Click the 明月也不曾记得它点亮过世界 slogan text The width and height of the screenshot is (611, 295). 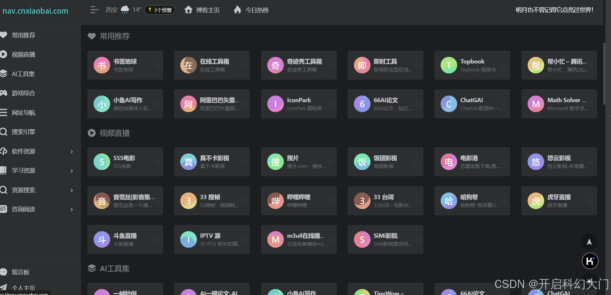point(554,10)
